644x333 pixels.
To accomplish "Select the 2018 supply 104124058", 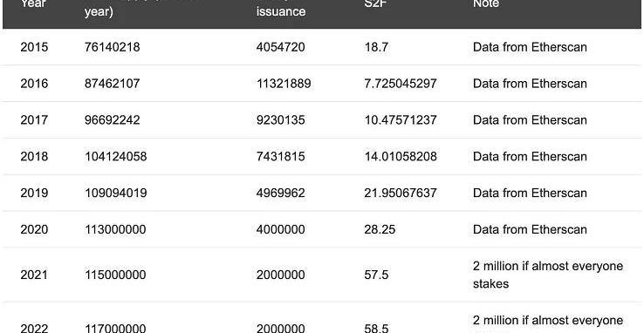I will (115, 157).
